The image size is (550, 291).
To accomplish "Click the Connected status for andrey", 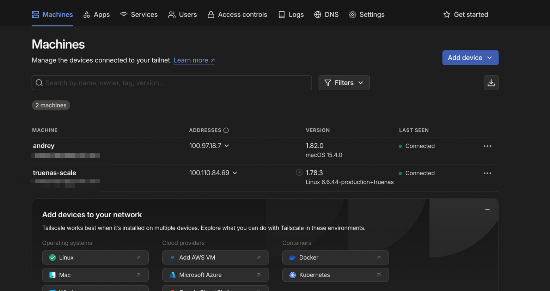I will point(416,146).
